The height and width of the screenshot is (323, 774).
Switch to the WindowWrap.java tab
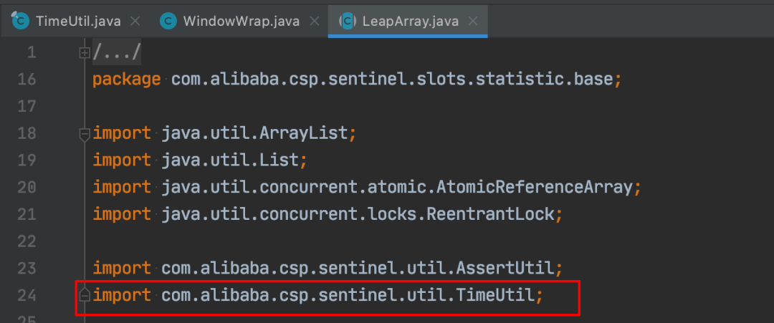tap(239, 21)
